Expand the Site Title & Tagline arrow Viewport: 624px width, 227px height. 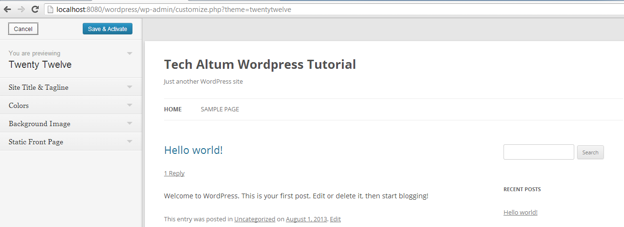130,87
